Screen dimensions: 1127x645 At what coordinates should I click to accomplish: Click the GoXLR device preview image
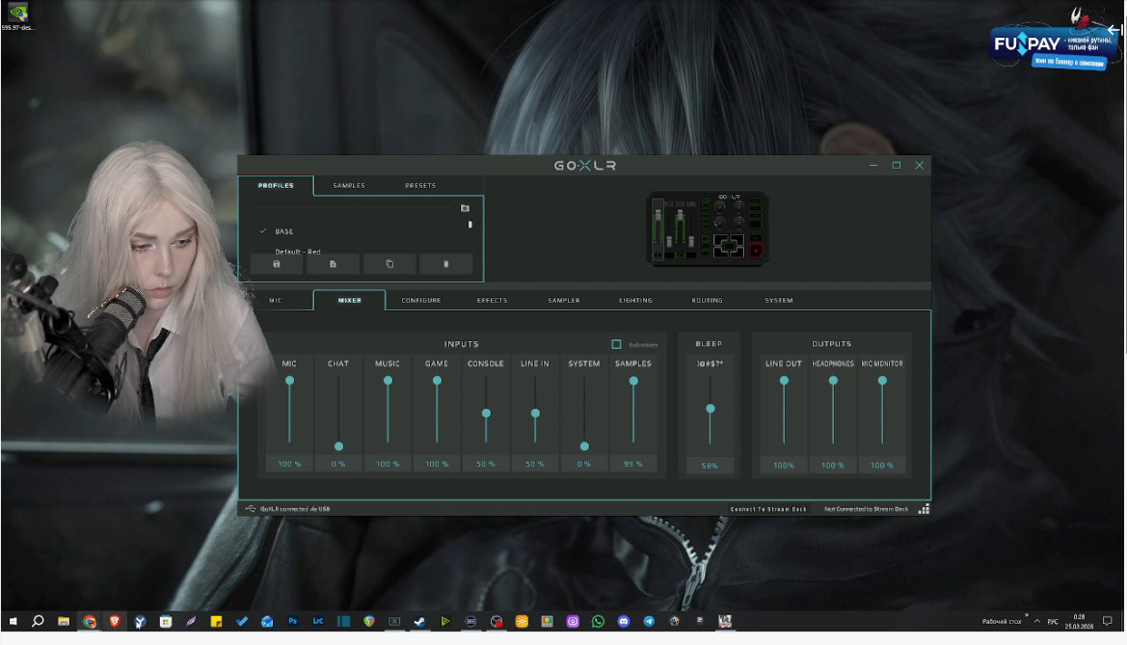tap(707, 228)
